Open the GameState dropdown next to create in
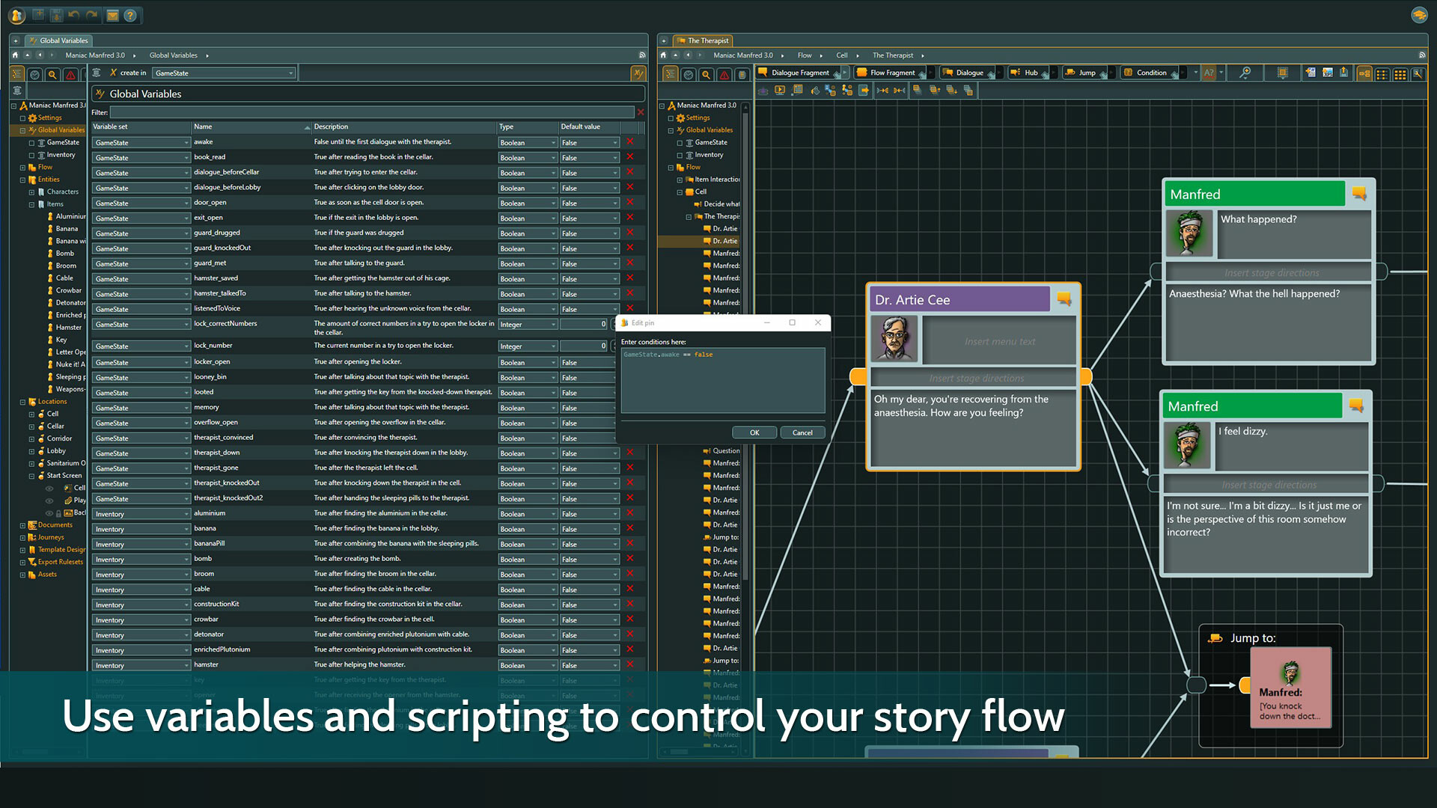 [x=290, y=73]
